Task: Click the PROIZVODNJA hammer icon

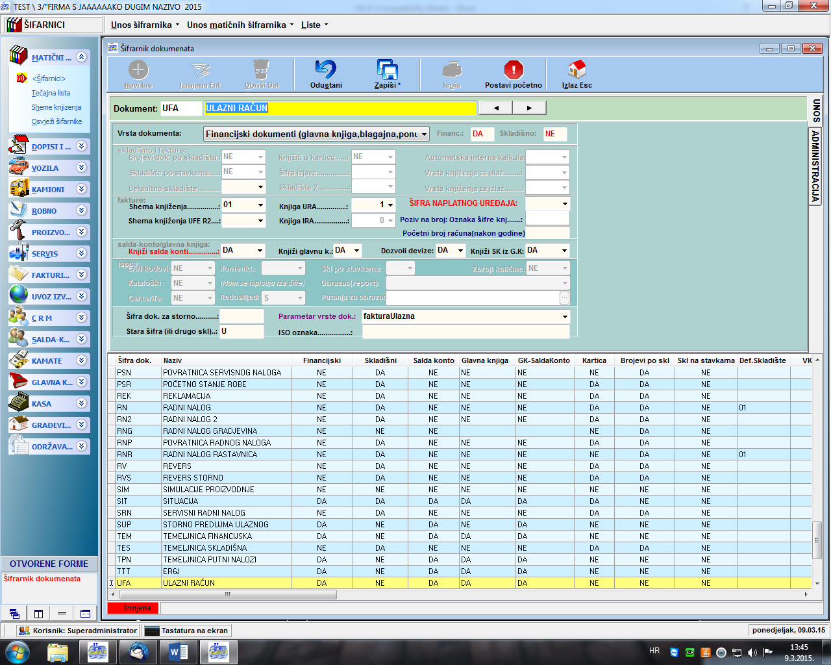Action: 18,231
